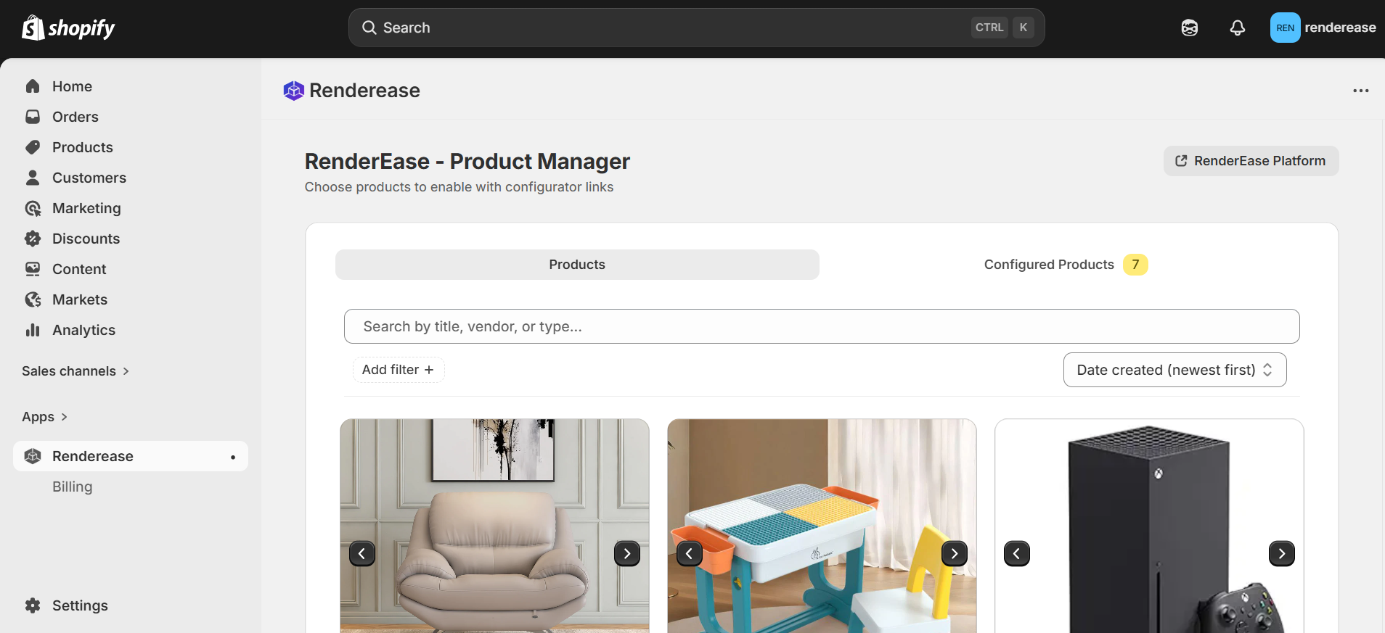Image resolution: width=1385 pixels, height=633 pixels.
Task: Click the Content image icon
Action: pos(33,269)
